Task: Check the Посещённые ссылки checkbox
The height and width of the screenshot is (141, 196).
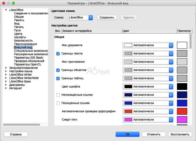Action: 58,103
